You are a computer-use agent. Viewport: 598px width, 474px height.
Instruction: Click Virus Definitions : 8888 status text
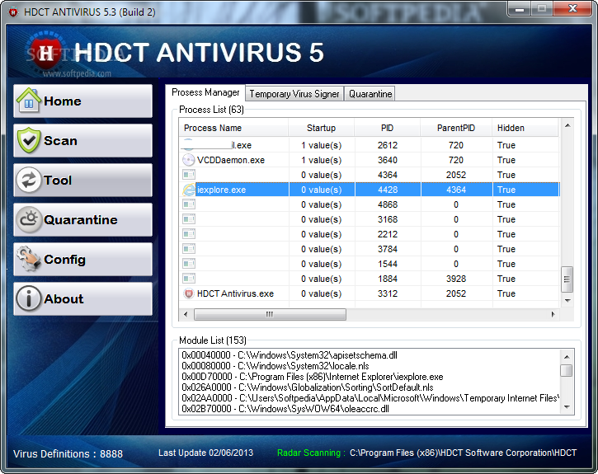(x=68, y=454)
